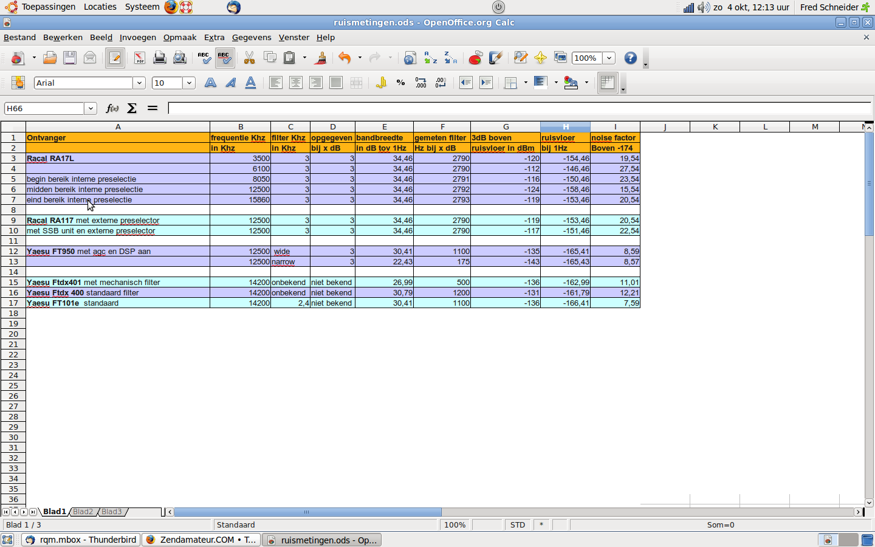Print the file directly with printer icon
875x547 pixels.
(x=160, y=58)
